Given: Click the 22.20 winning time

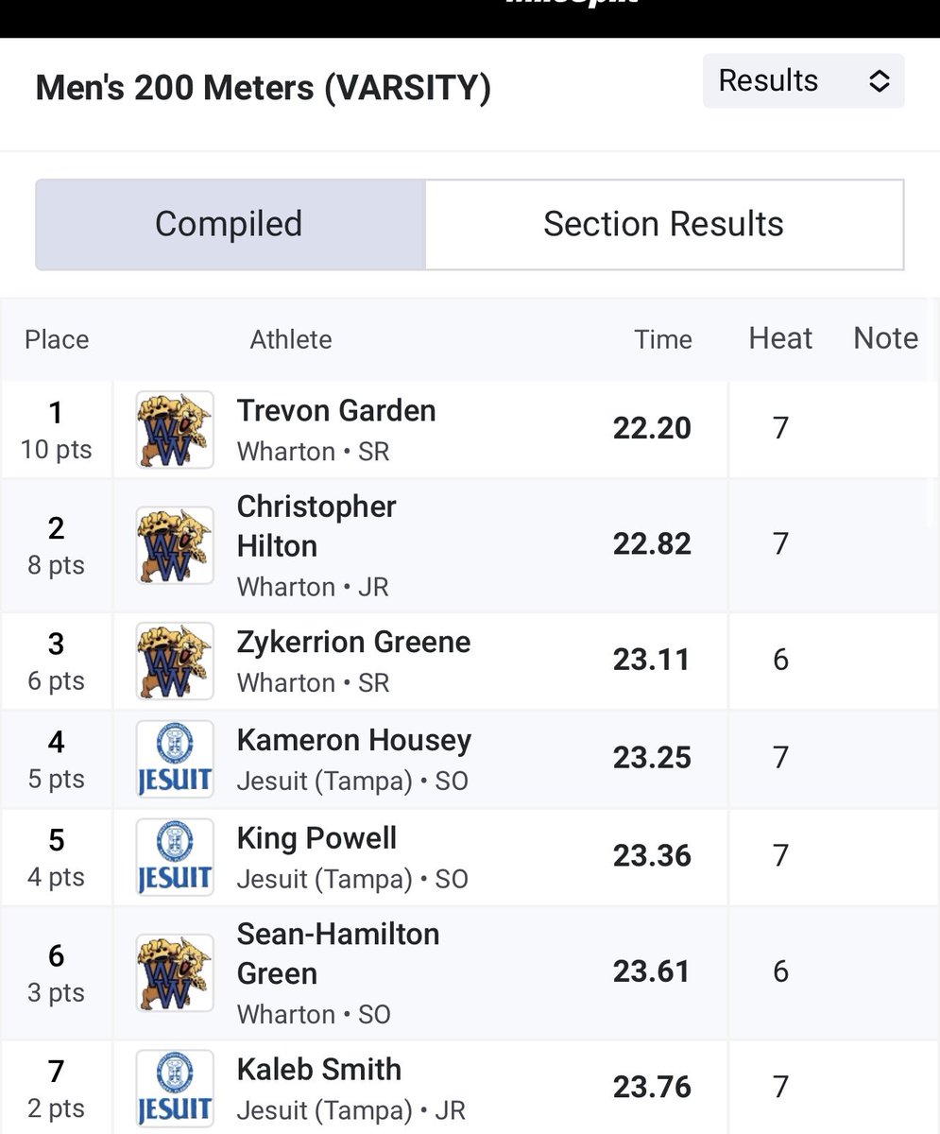Looking at the screenshot, I should (652, 429).
